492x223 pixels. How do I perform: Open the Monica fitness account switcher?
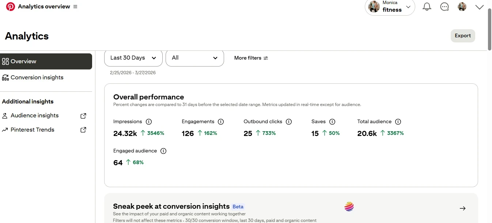[x=390, y=7]
